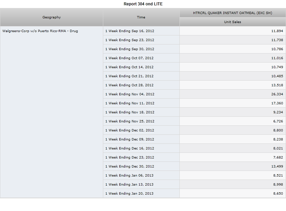Click the unit sales value 8,998
Image resolution: width=286 pixels, height=211 pixels.
pos(278,185)
